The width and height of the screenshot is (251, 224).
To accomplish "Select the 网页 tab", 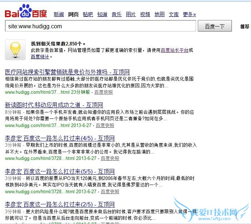I will (x=73, y=14).
